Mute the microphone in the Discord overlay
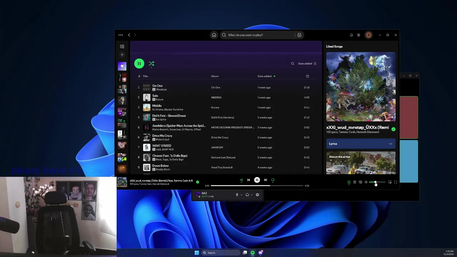 237,195
